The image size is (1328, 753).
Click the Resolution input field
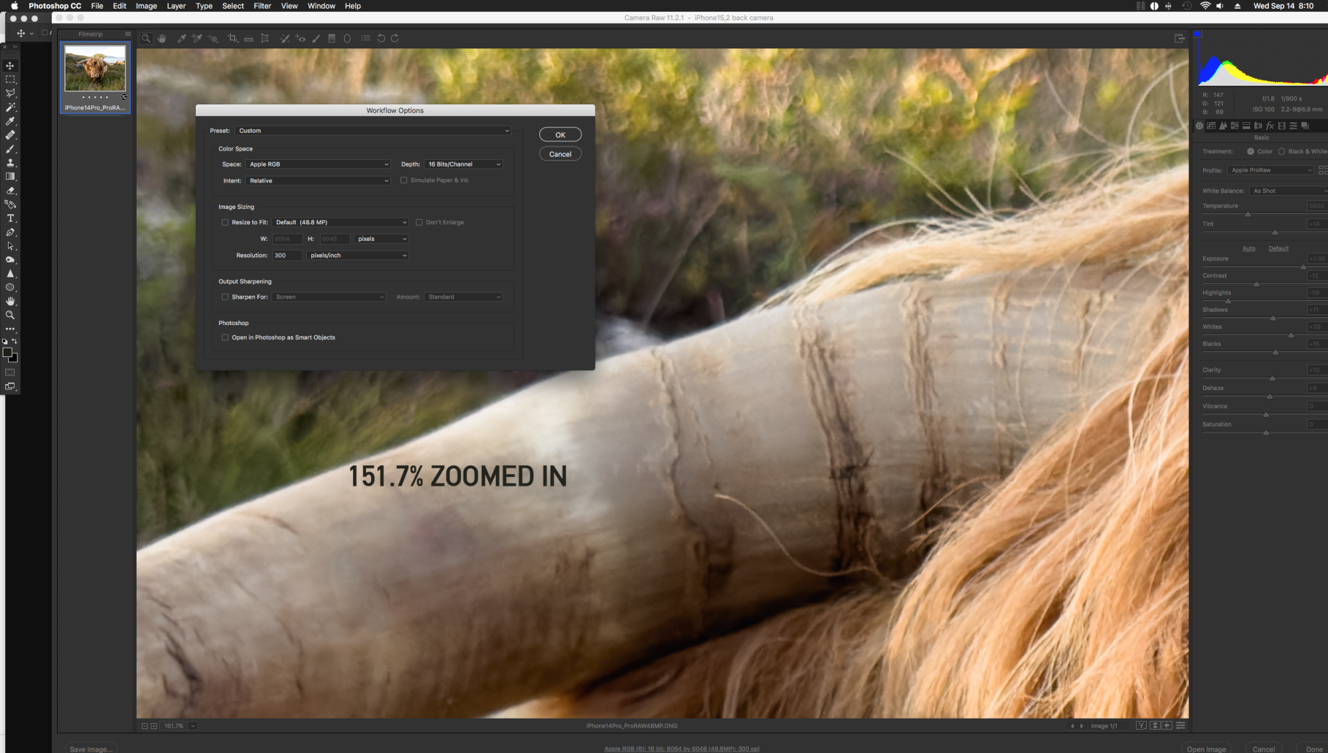click(286, 255)
